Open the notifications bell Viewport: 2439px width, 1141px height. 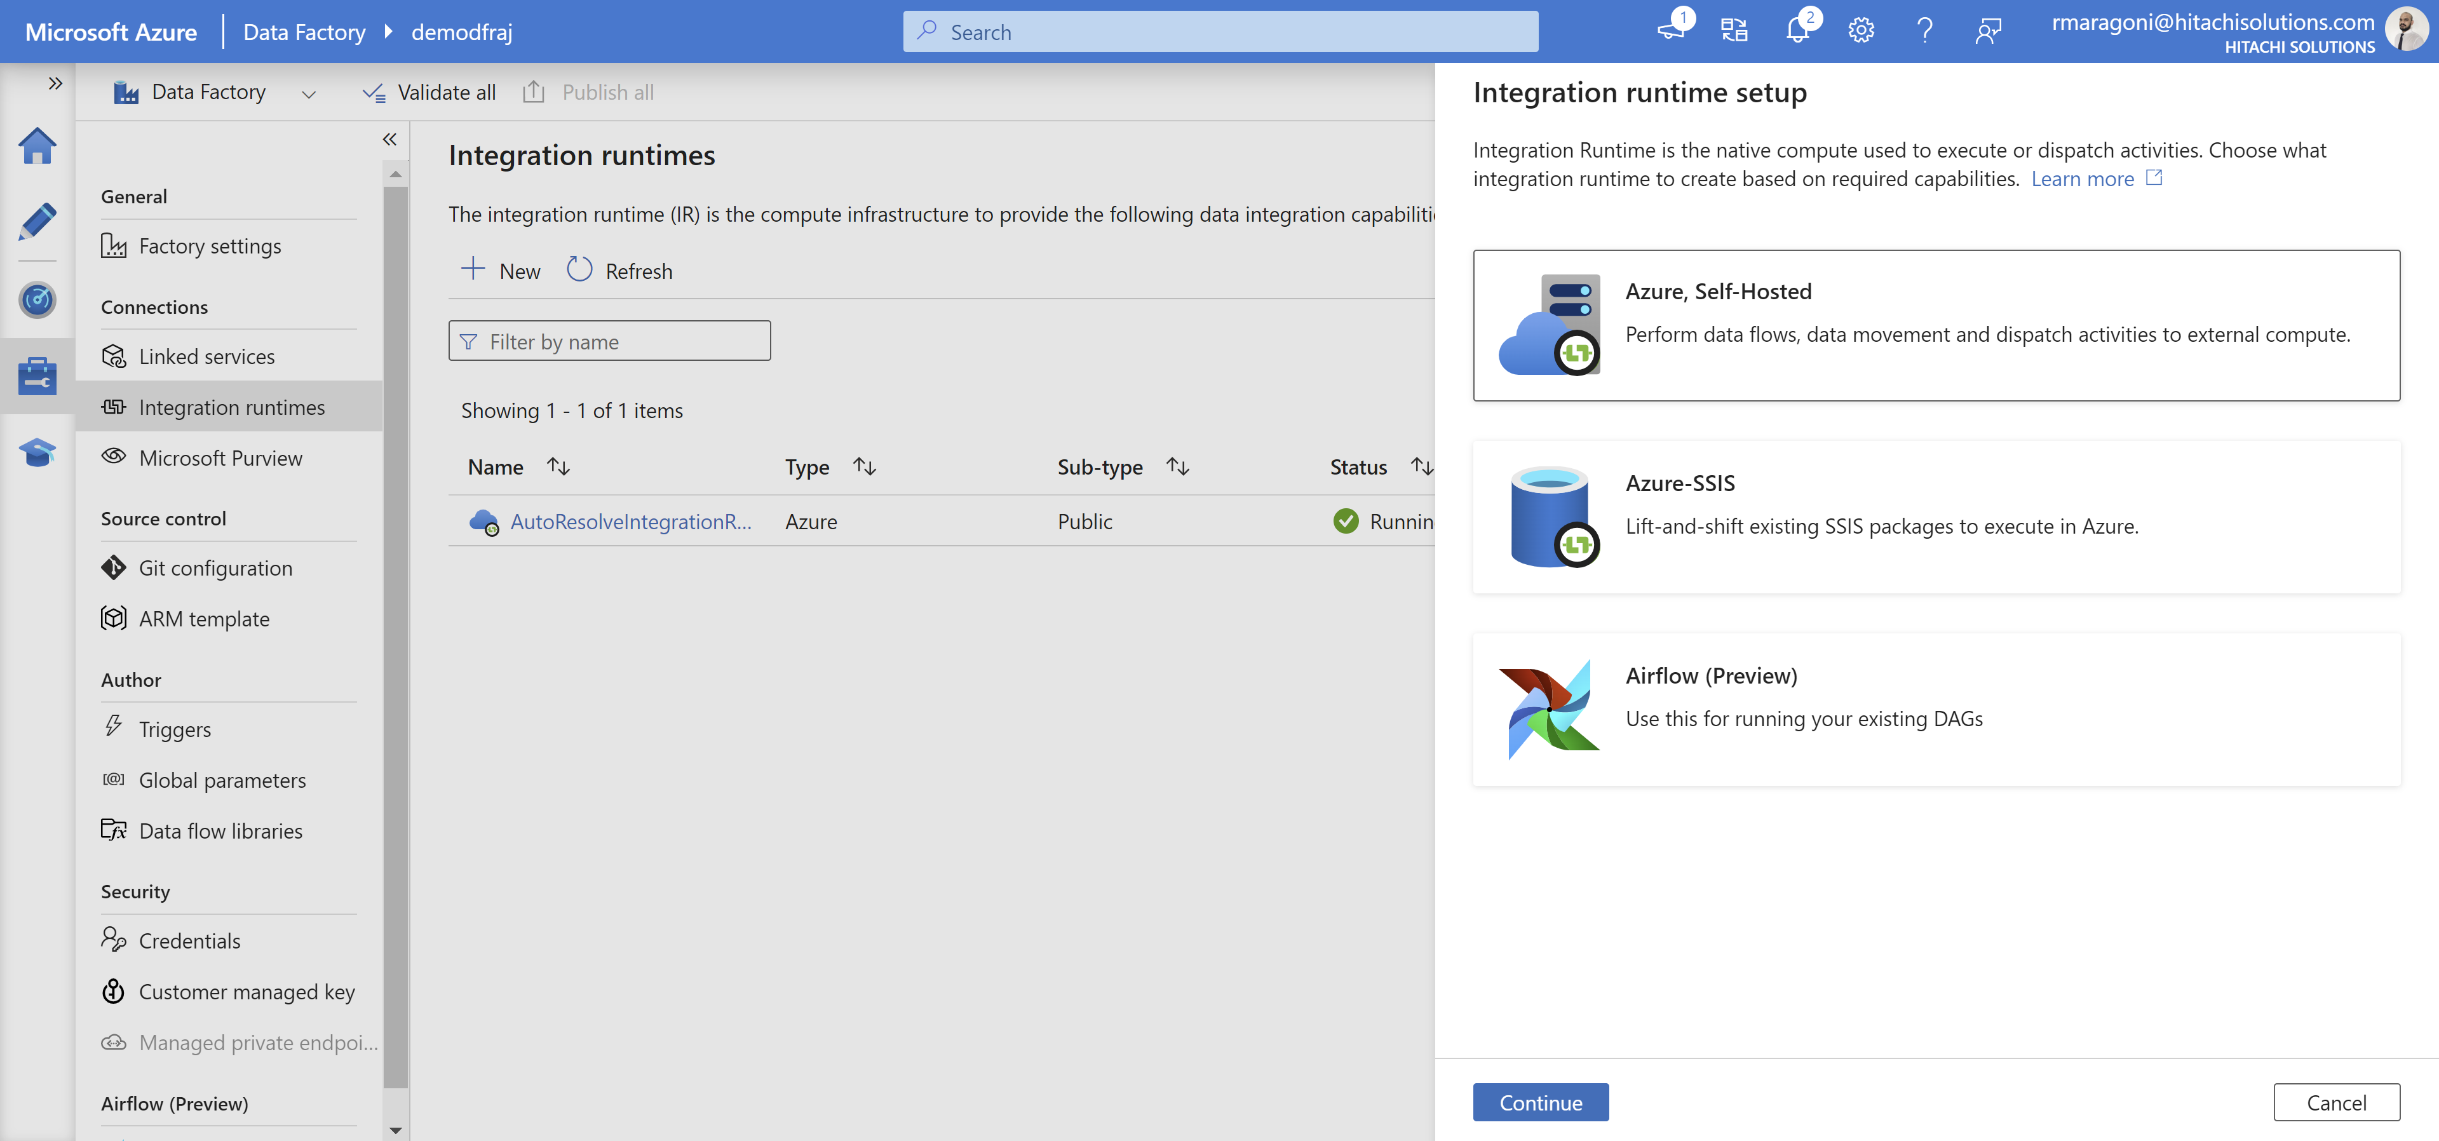click(1798, 30)
